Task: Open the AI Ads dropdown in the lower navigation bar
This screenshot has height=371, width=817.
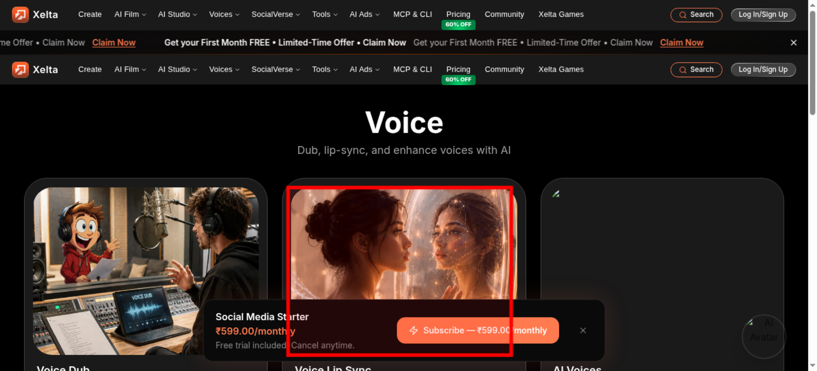Action: [364, 69]
